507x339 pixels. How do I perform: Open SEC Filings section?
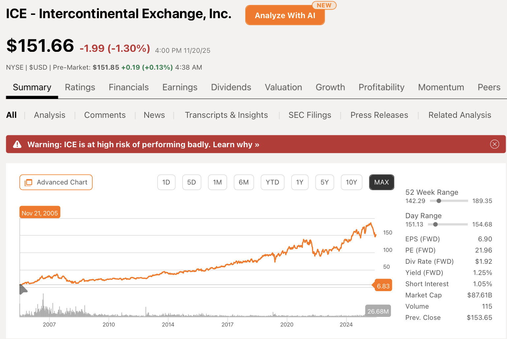(x=310, y=115)
